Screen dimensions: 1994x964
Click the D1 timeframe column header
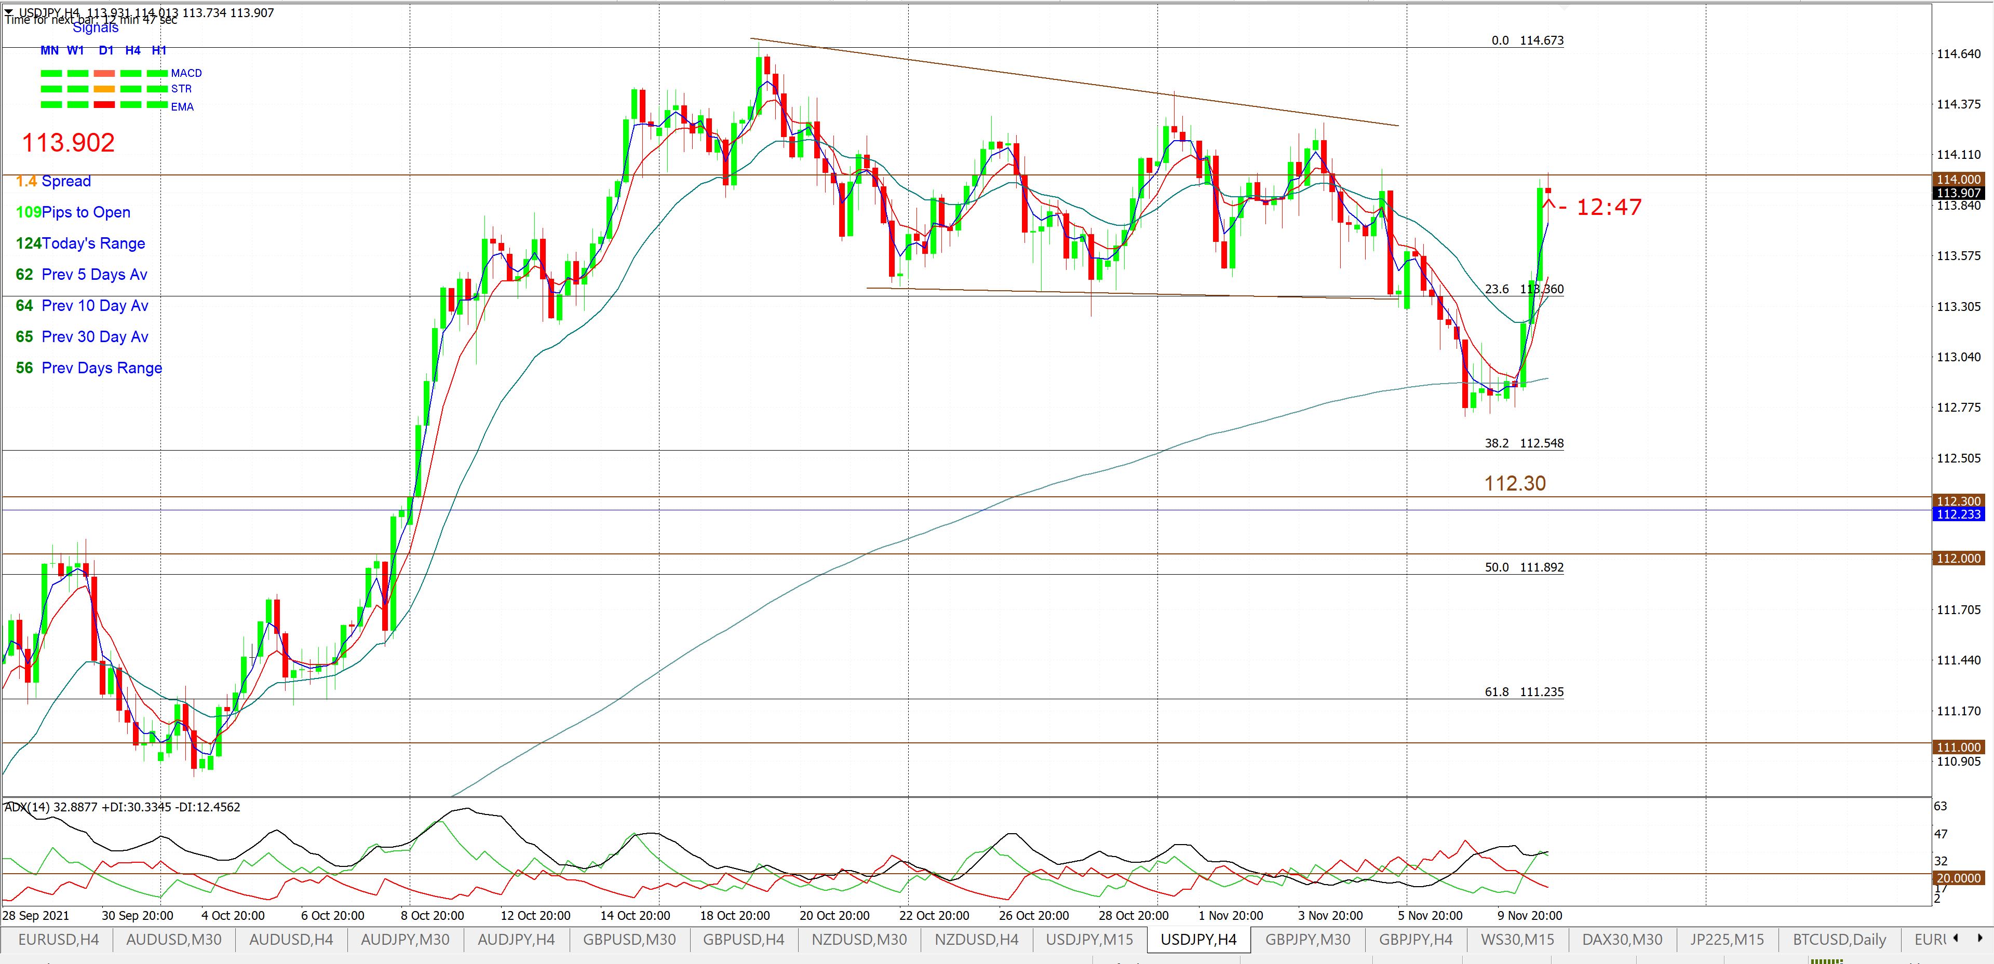(106, 50)
